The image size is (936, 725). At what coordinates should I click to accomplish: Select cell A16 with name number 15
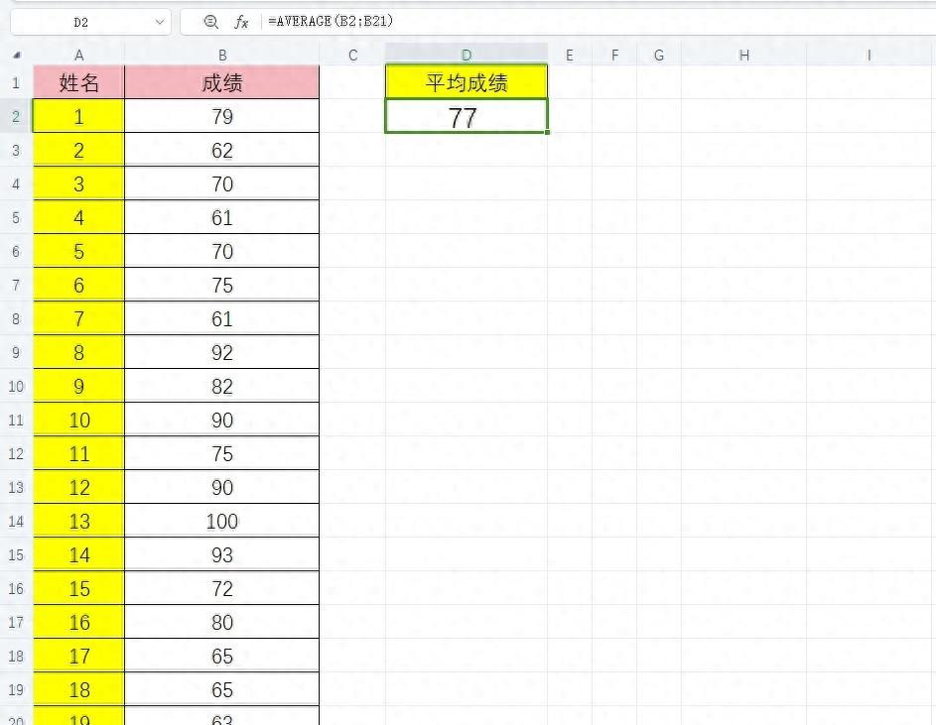tap(78, 588)
